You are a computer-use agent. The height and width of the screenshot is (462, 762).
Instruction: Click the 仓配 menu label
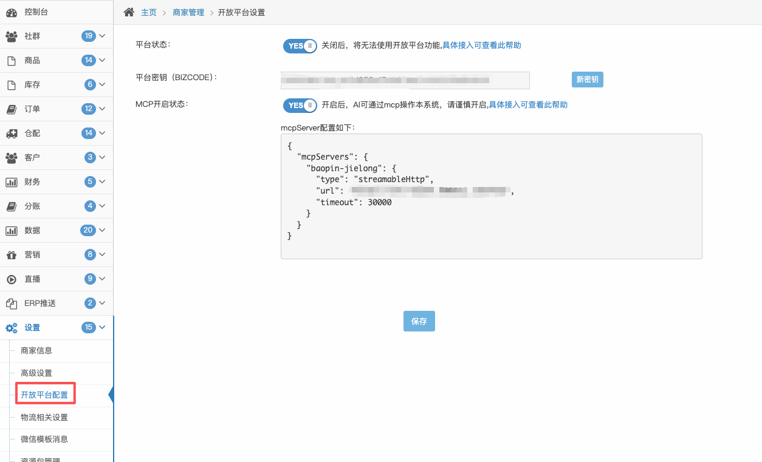[x=32, y=134]
